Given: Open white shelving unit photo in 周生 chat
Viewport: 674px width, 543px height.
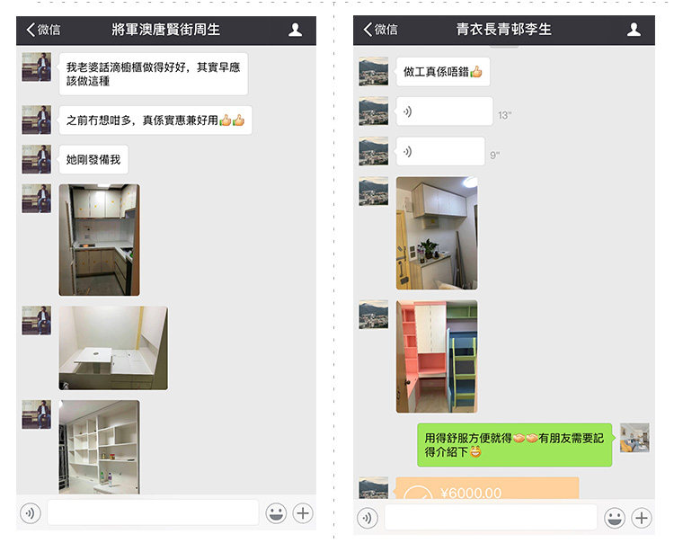Looking at the screenshot, I should point(99,447).
